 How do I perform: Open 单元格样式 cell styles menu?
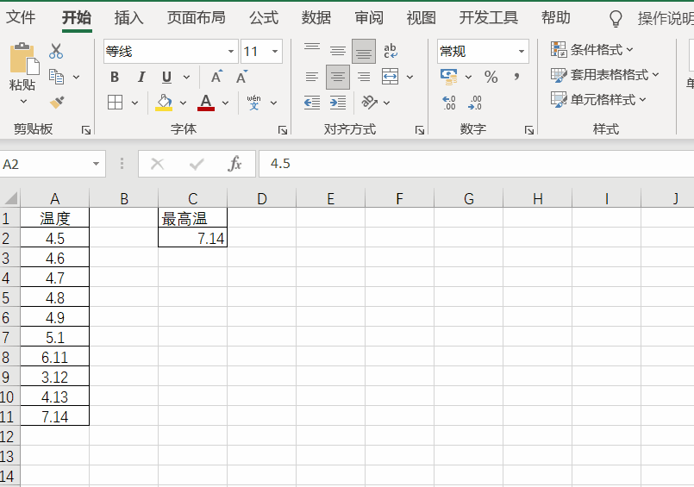[598, 99]
